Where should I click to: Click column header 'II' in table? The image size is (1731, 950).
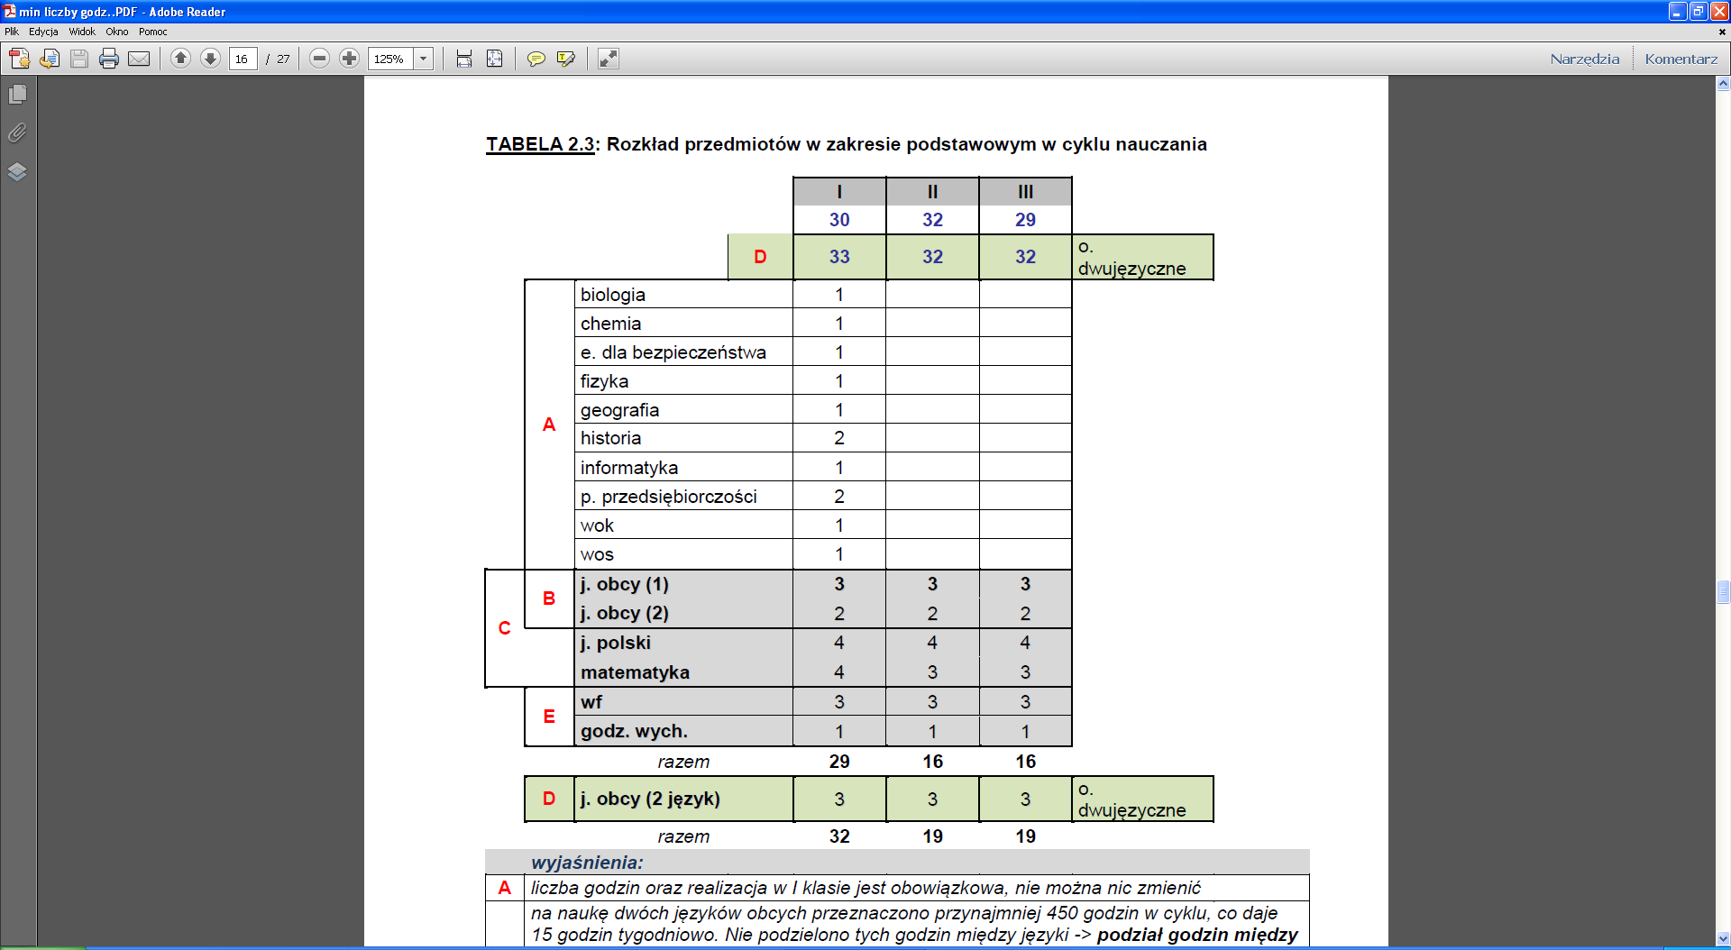pos(932,192)
